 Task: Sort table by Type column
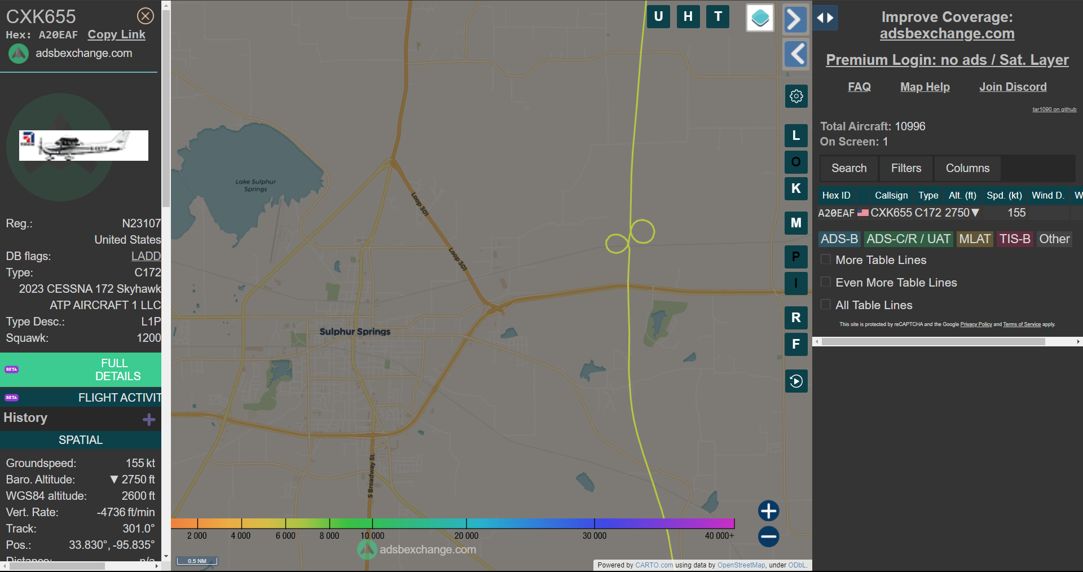click(928, 195)
